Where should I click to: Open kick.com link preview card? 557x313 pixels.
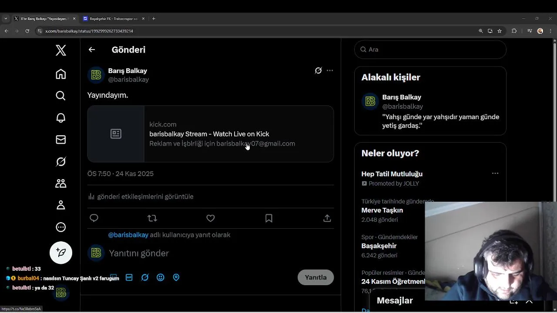click(x=211, y=134)
